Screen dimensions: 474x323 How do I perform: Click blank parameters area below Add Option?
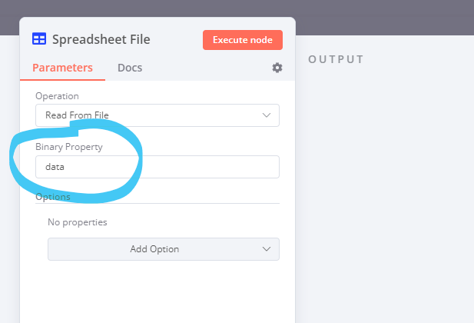click(157, 292)
